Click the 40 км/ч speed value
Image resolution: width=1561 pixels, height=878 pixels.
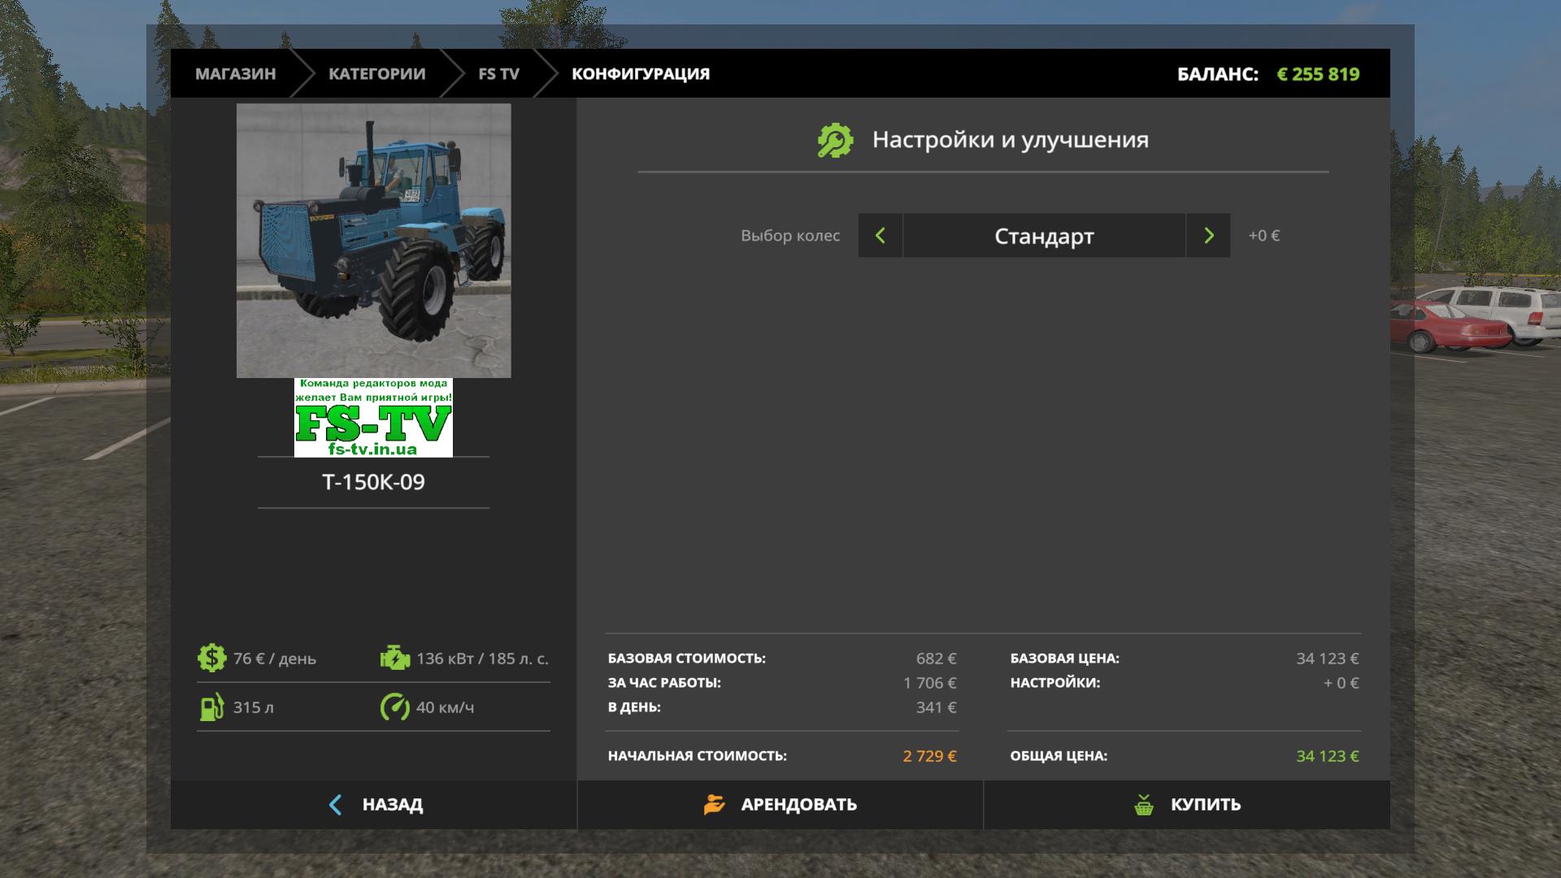(446, 707)
